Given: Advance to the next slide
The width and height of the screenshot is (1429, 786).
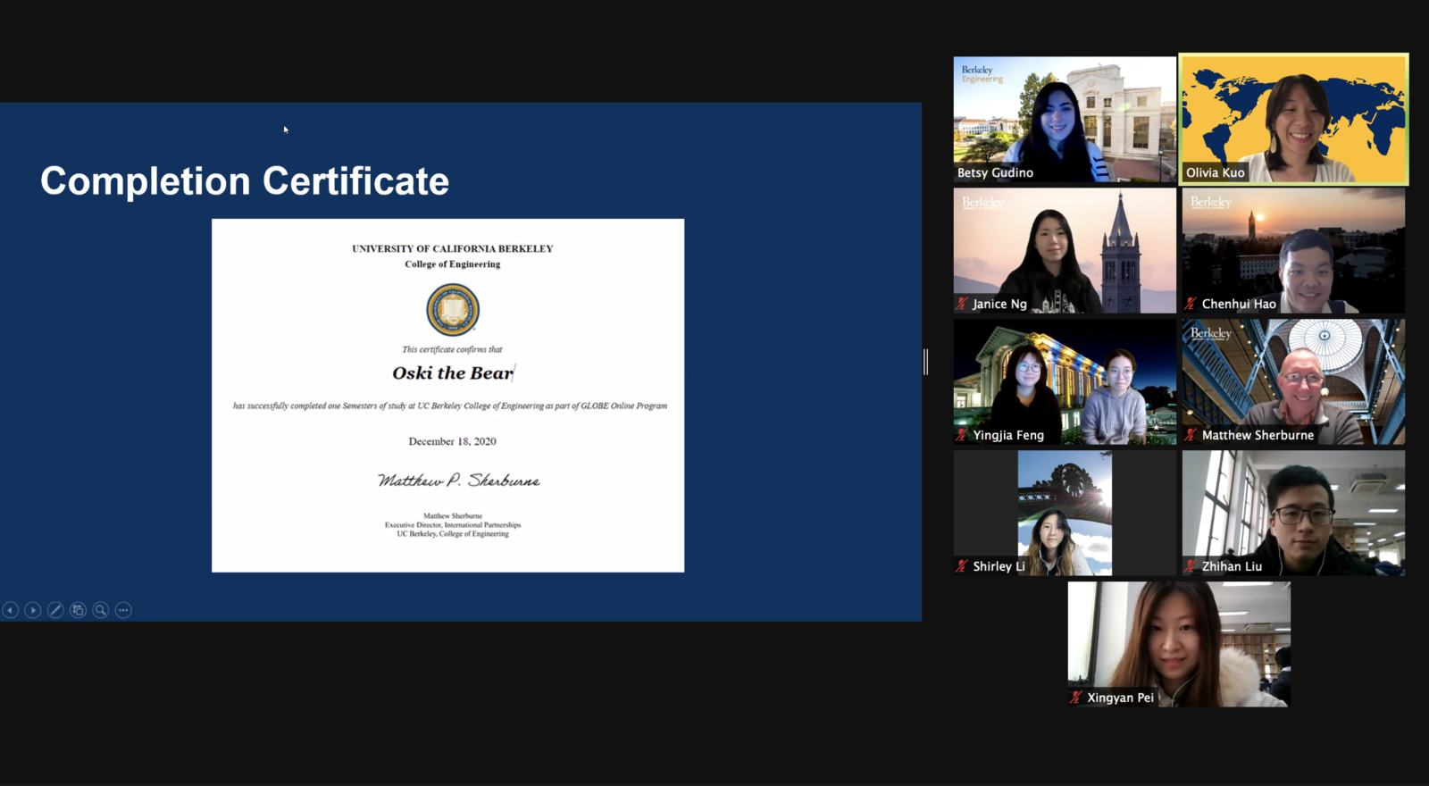Looking at the screenshot, I should pyautogui.click(x=33, y=610).
